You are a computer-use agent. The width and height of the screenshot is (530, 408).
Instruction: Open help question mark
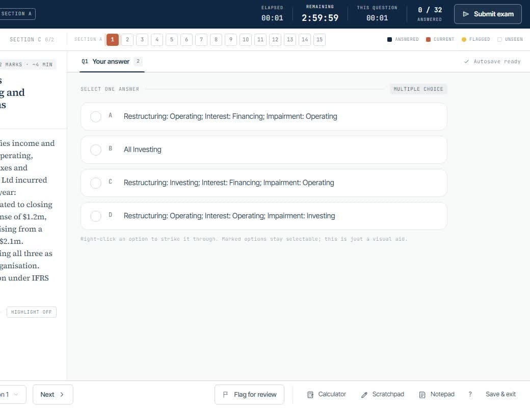point(470,394)
